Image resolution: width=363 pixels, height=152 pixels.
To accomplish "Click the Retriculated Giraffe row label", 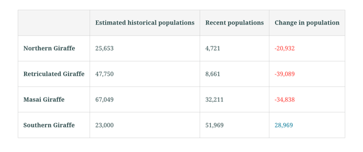I will click(x=54, y=74).
